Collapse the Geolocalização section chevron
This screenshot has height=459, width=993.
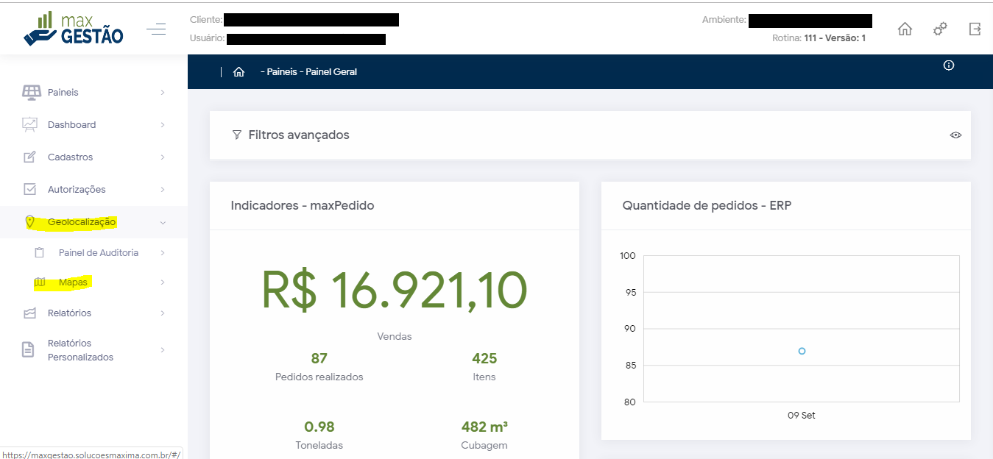[163, 222]
